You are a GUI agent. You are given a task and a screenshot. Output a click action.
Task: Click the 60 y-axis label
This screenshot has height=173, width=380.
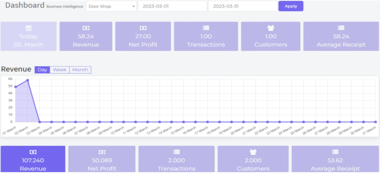coord(10,79)
